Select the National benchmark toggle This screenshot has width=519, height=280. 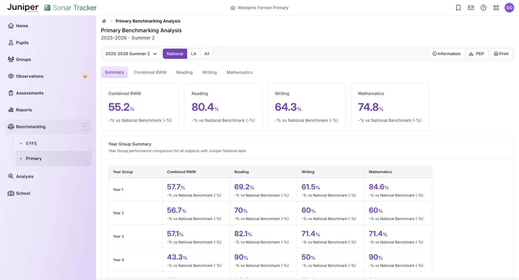click(175, 54)
